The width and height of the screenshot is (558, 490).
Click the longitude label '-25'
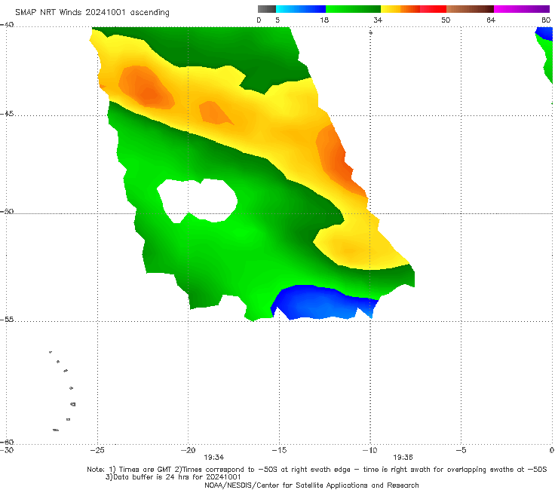97,450
